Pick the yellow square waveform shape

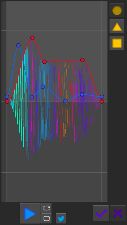pos(117,43)
